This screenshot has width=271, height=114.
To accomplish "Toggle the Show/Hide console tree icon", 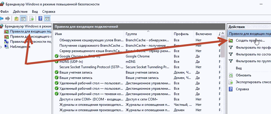I will tap(23, 18).
